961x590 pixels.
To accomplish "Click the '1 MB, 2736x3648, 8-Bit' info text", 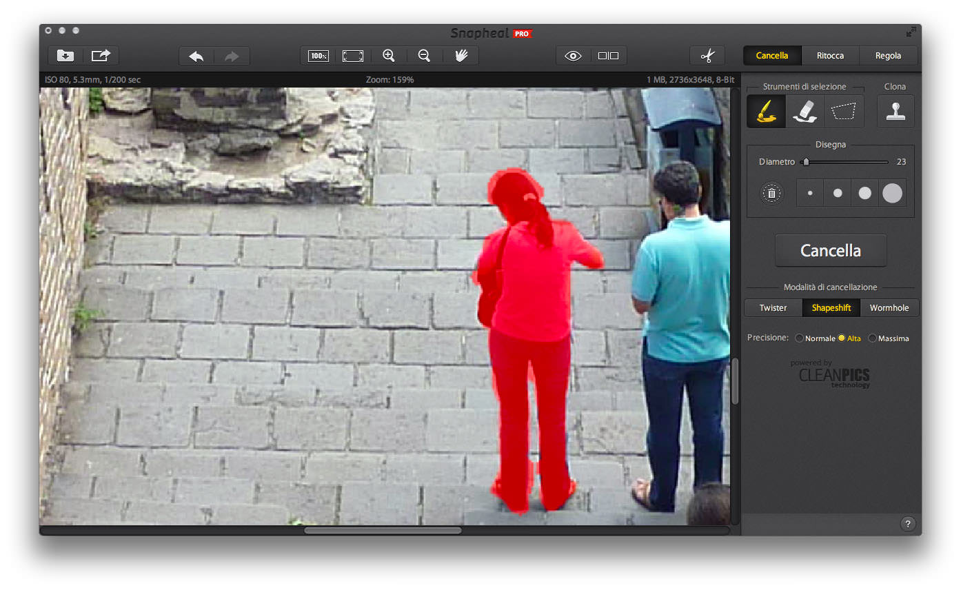I will tap(691, 80).
